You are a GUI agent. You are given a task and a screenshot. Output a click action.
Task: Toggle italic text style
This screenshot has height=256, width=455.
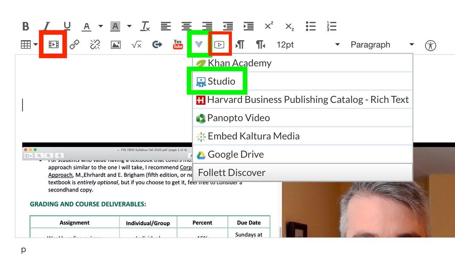click(46, 26)
